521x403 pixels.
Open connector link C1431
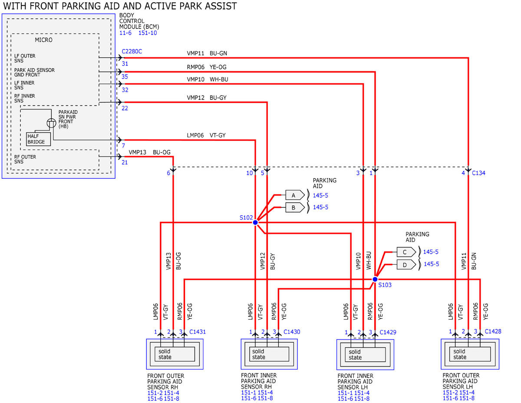pos(198,332)
